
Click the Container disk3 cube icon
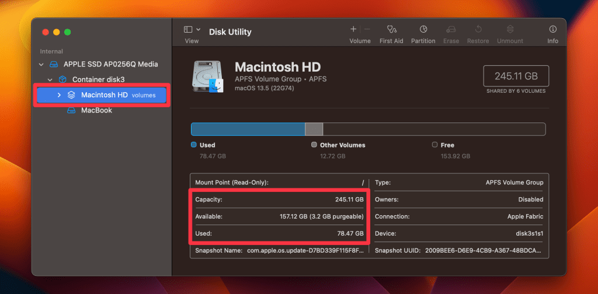pyautogui.click(x=62, y=79)
